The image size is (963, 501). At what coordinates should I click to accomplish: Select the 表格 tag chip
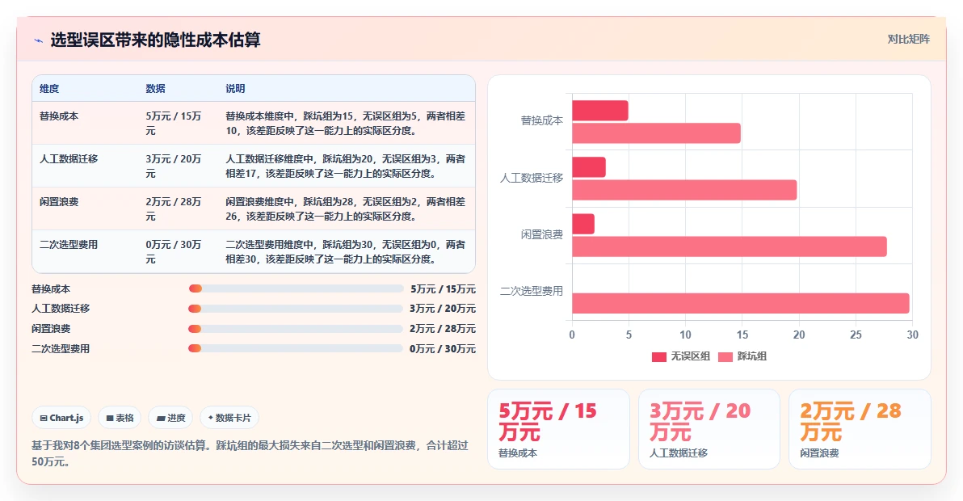click(120, 418)
